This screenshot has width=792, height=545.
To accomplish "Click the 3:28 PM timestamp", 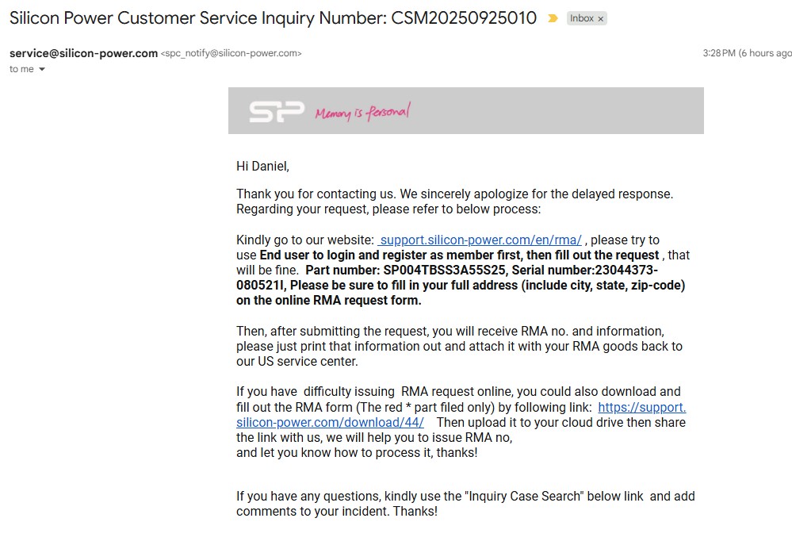I will pos(717,53).
